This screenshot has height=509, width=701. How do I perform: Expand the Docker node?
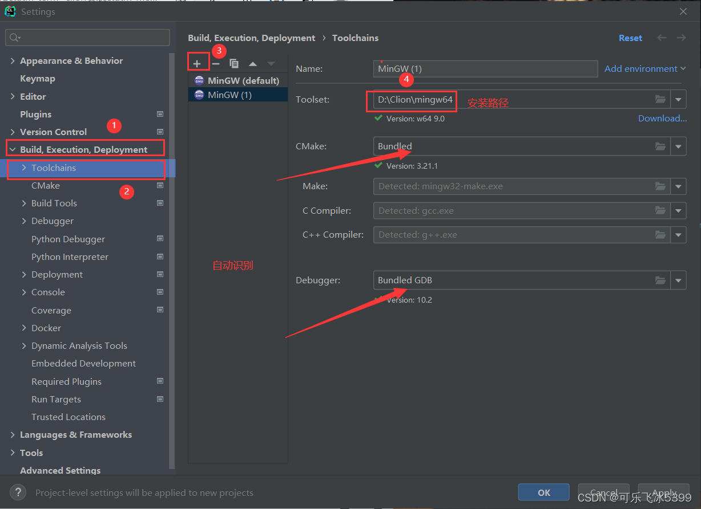[x=24, y=328]
